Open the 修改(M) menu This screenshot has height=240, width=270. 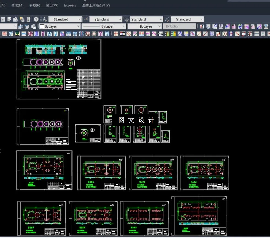click(17, 5)
